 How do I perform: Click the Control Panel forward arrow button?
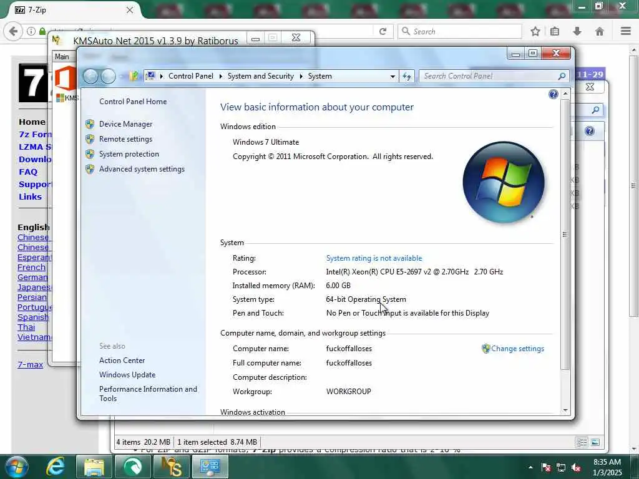(x=108, y=76)
